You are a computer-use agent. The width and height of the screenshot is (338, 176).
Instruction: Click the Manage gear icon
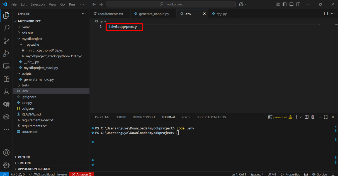6,165
